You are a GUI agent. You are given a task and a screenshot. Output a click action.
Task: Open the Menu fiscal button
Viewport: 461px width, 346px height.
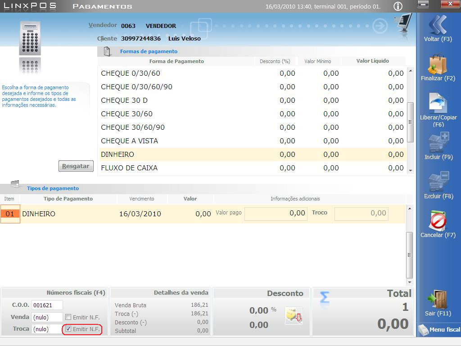tap(439, 330)
